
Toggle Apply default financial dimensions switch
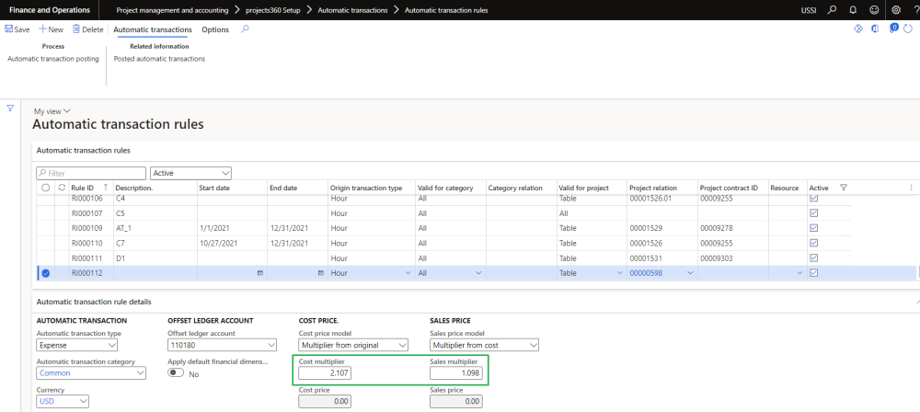click(175, 374)
